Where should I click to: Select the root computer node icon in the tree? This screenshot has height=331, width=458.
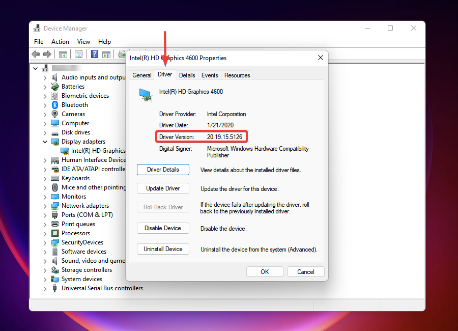point(45,68)
